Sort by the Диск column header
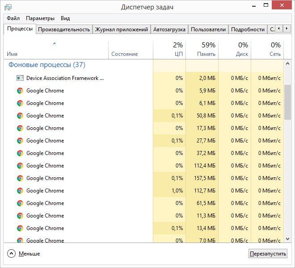Screen dimensions: 295x268 [235, 50]
